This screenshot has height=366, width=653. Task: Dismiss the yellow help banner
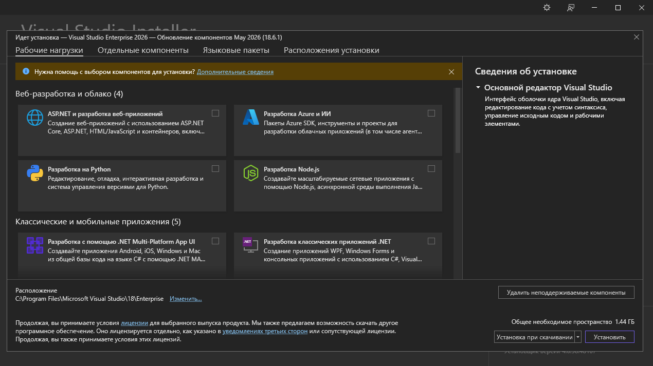click(x=451, y=72)
